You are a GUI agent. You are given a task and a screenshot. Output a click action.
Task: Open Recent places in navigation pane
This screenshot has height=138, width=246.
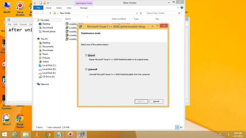49,31
